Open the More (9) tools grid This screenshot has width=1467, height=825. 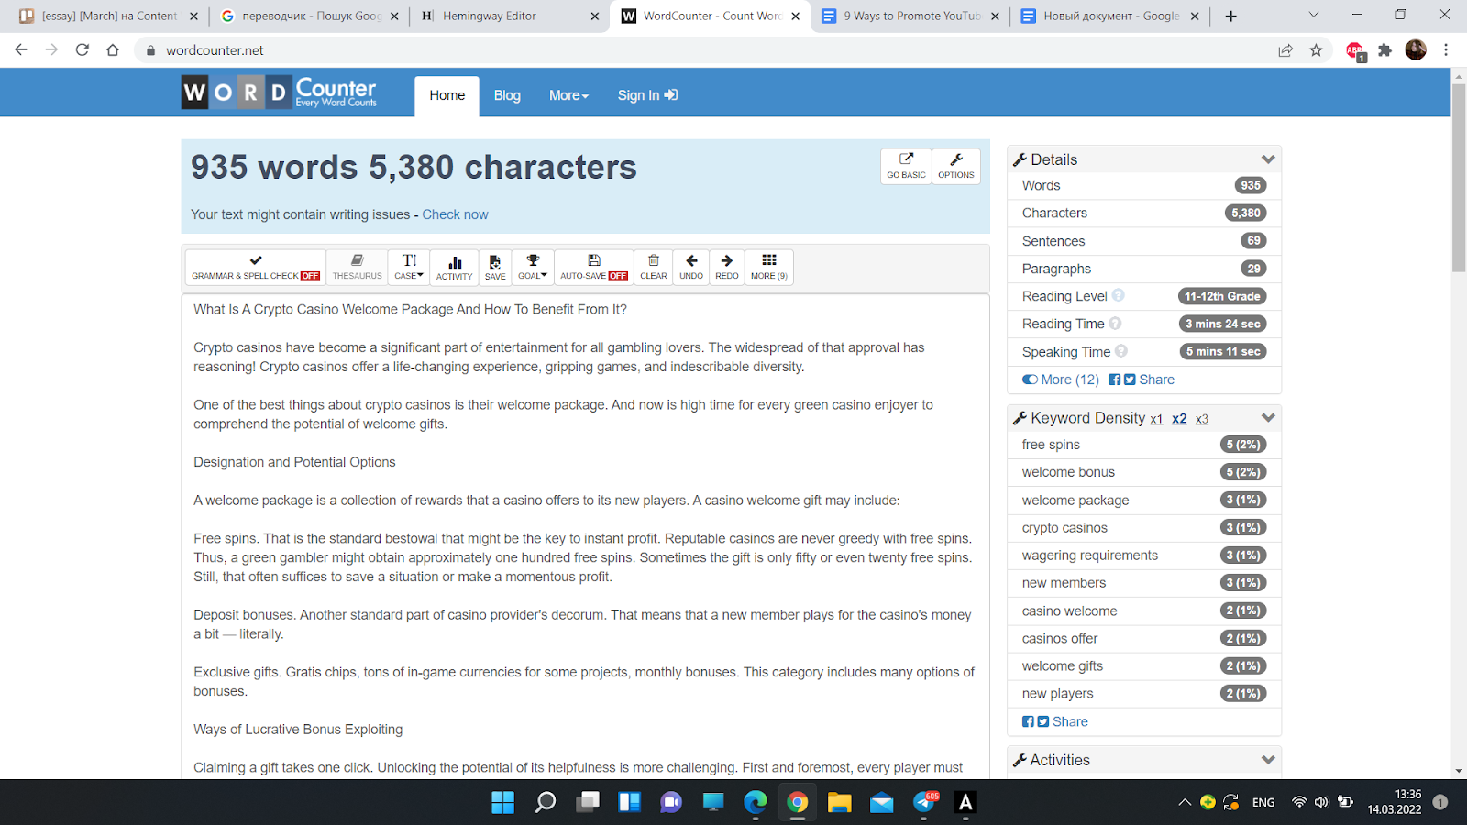pos(769,267)
